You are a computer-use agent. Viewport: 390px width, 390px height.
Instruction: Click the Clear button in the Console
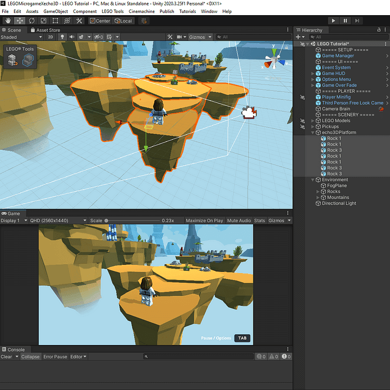pyautogui.click(x=6, y=356)
